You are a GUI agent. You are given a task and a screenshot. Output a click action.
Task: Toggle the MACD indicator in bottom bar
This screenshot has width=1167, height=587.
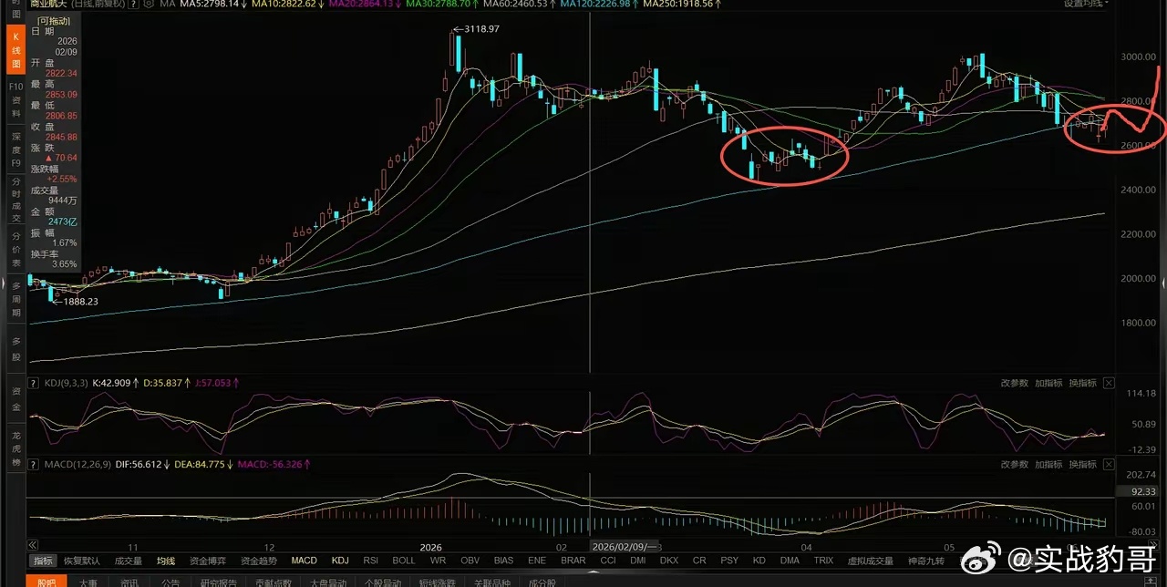pyautogui.click(x=304, y=561)
